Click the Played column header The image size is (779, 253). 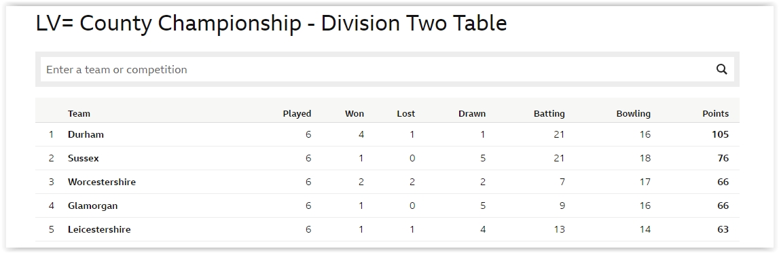click(297, 113)
